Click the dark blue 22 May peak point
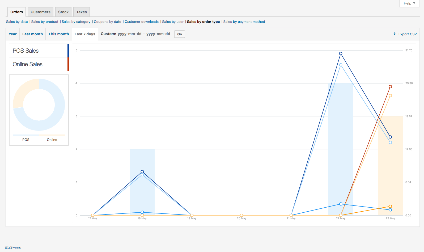 click(x=341, y=53)
